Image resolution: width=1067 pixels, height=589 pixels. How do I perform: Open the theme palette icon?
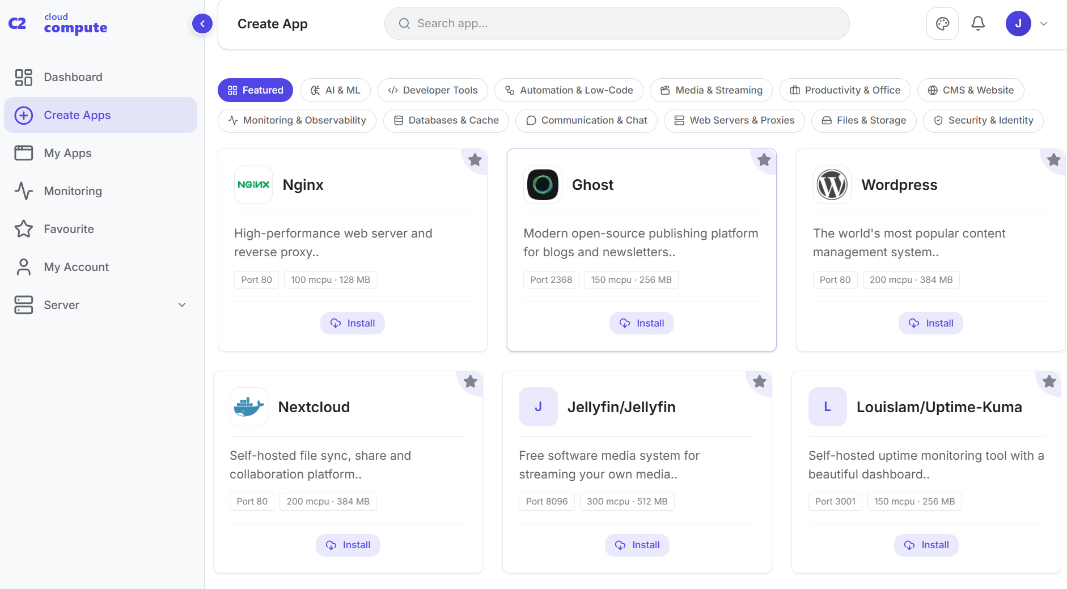click(x=942, y=24)
